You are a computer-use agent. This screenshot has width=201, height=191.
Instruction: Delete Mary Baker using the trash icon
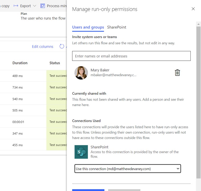pyautogui.click(x=177, y=73)
